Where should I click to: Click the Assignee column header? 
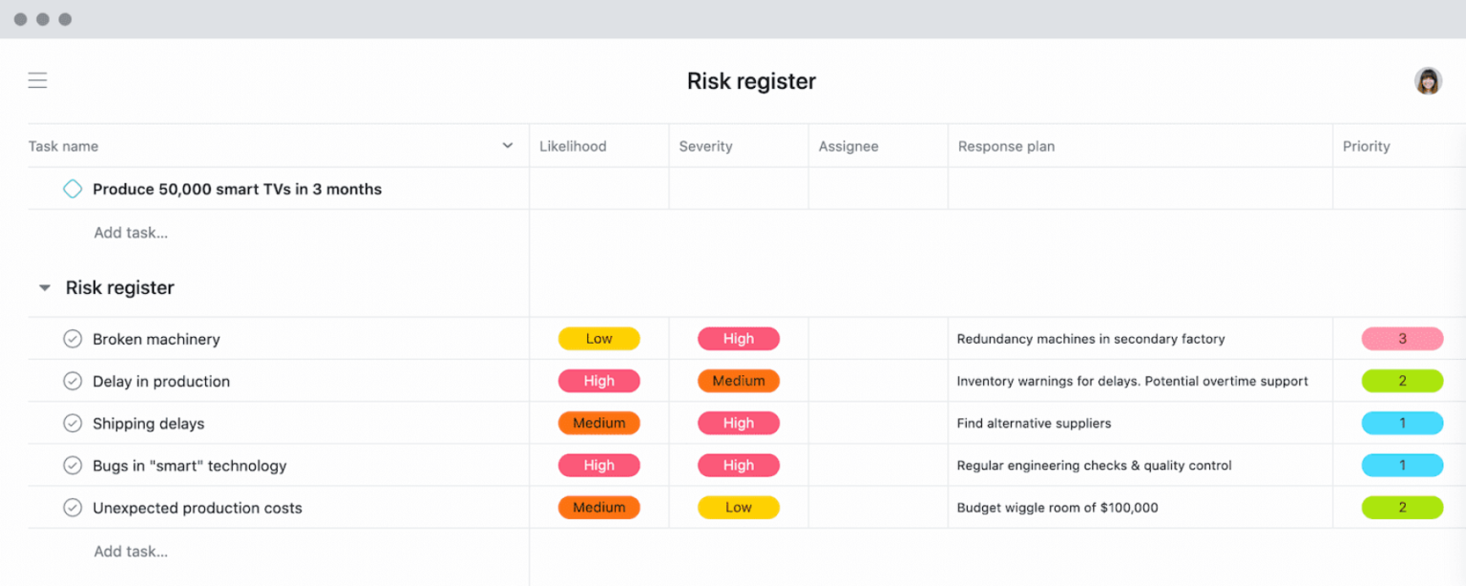(848, 145)
